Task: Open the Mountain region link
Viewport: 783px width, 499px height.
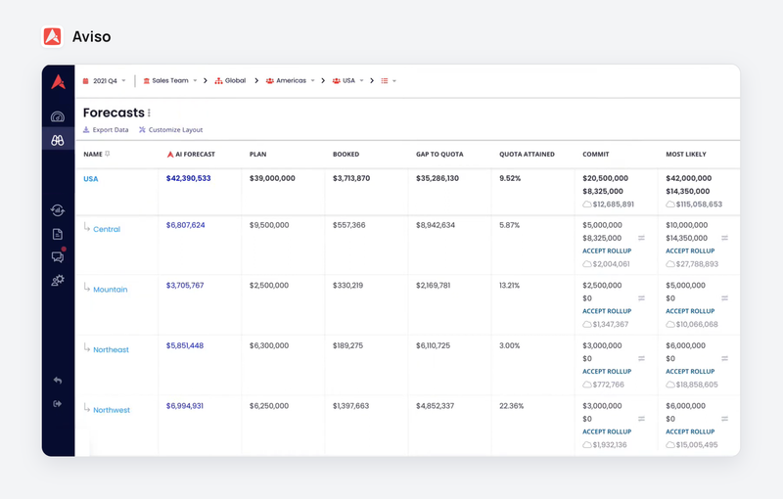Action: pyautogui.click(x=111, y=290)
